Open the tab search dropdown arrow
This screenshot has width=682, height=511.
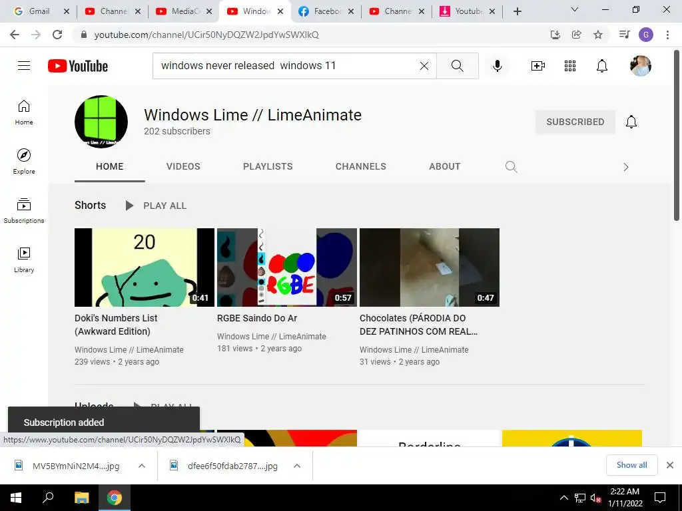click(575, 9)
